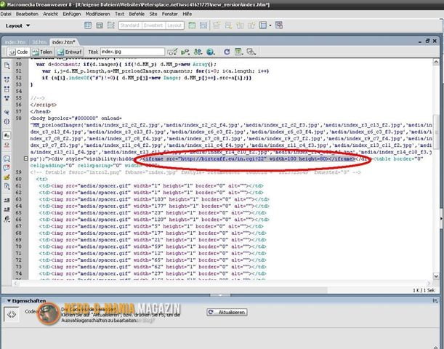444x349 pixels.
Task: Switch to Teilen split view
Action: click(x=42, y=52)
